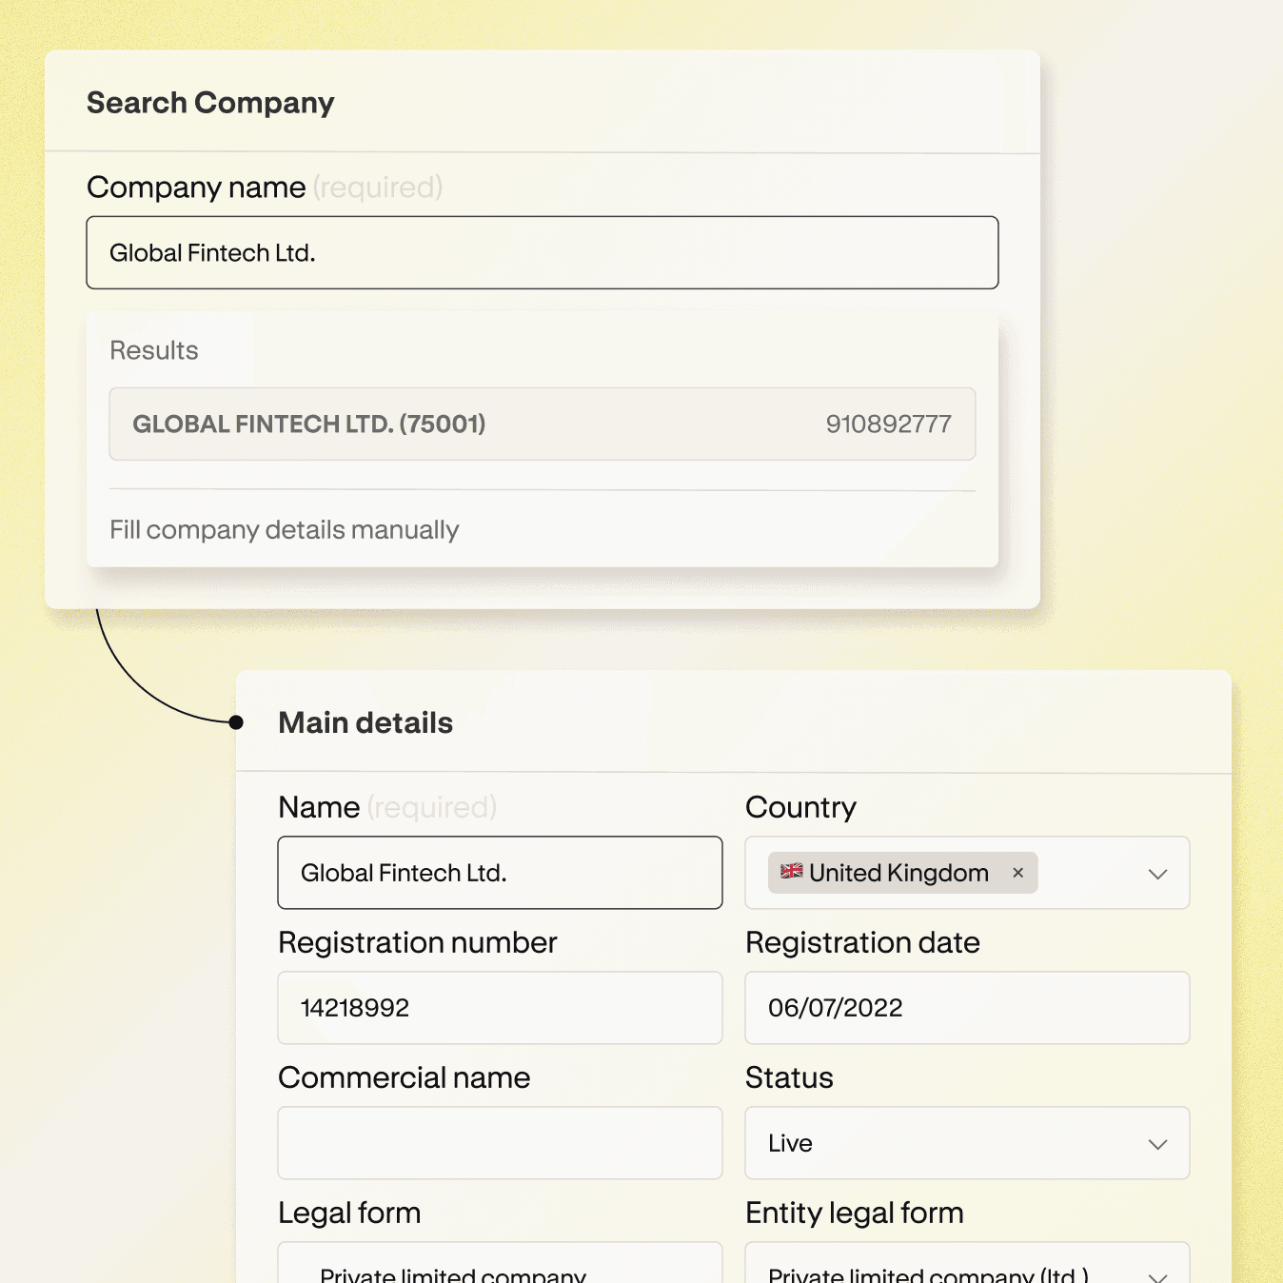Click the connector dot beside Main details
Image resolution: width=1283 pixels, height=1283 pixels.
point(236,722)
